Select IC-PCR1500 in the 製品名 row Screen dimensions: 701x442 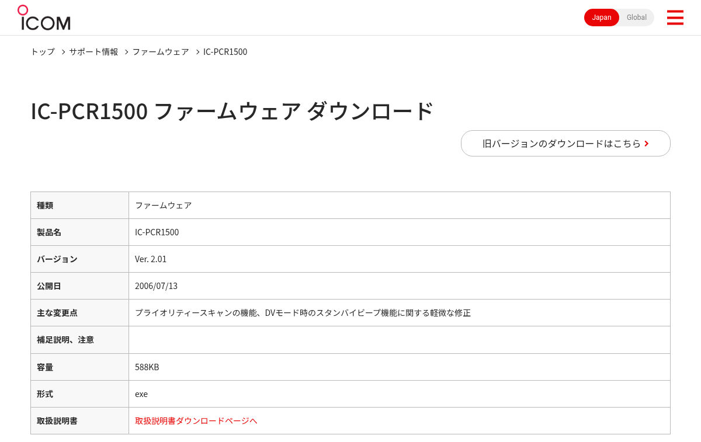[157, 232]
